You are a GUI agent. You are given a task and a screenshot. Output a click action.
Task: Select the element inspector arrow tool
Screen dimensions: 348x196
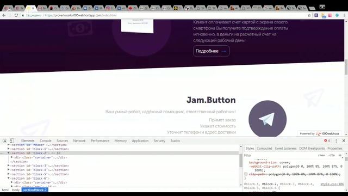[5, 140]
